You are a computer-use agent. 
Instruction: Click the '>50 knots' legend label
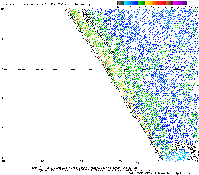(x=191, y=7)
